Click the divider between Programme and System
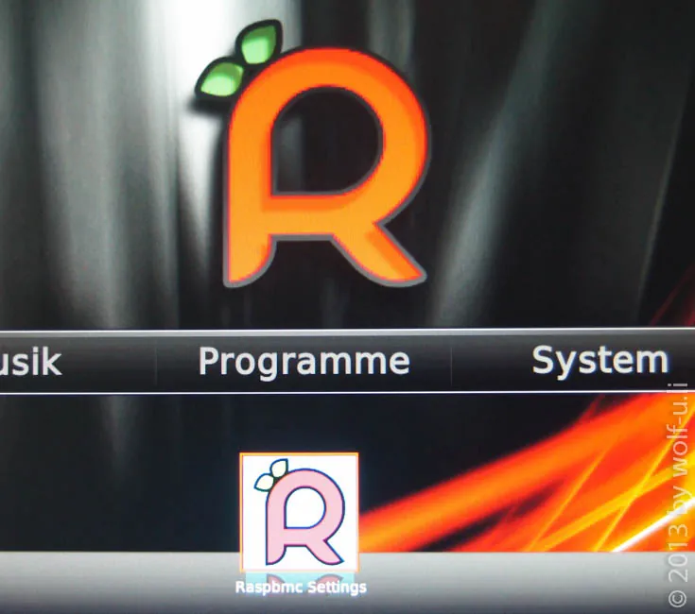695x614 pixels. 451,363
